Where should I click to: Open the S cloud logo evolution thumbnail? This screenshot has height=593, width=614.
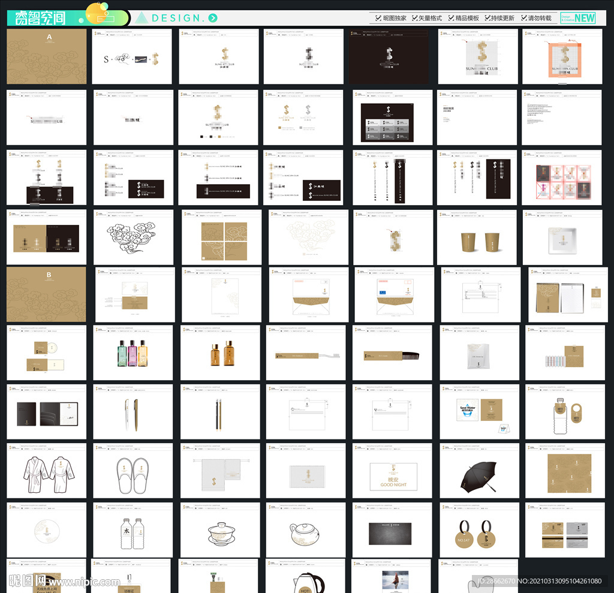(131, 56)
